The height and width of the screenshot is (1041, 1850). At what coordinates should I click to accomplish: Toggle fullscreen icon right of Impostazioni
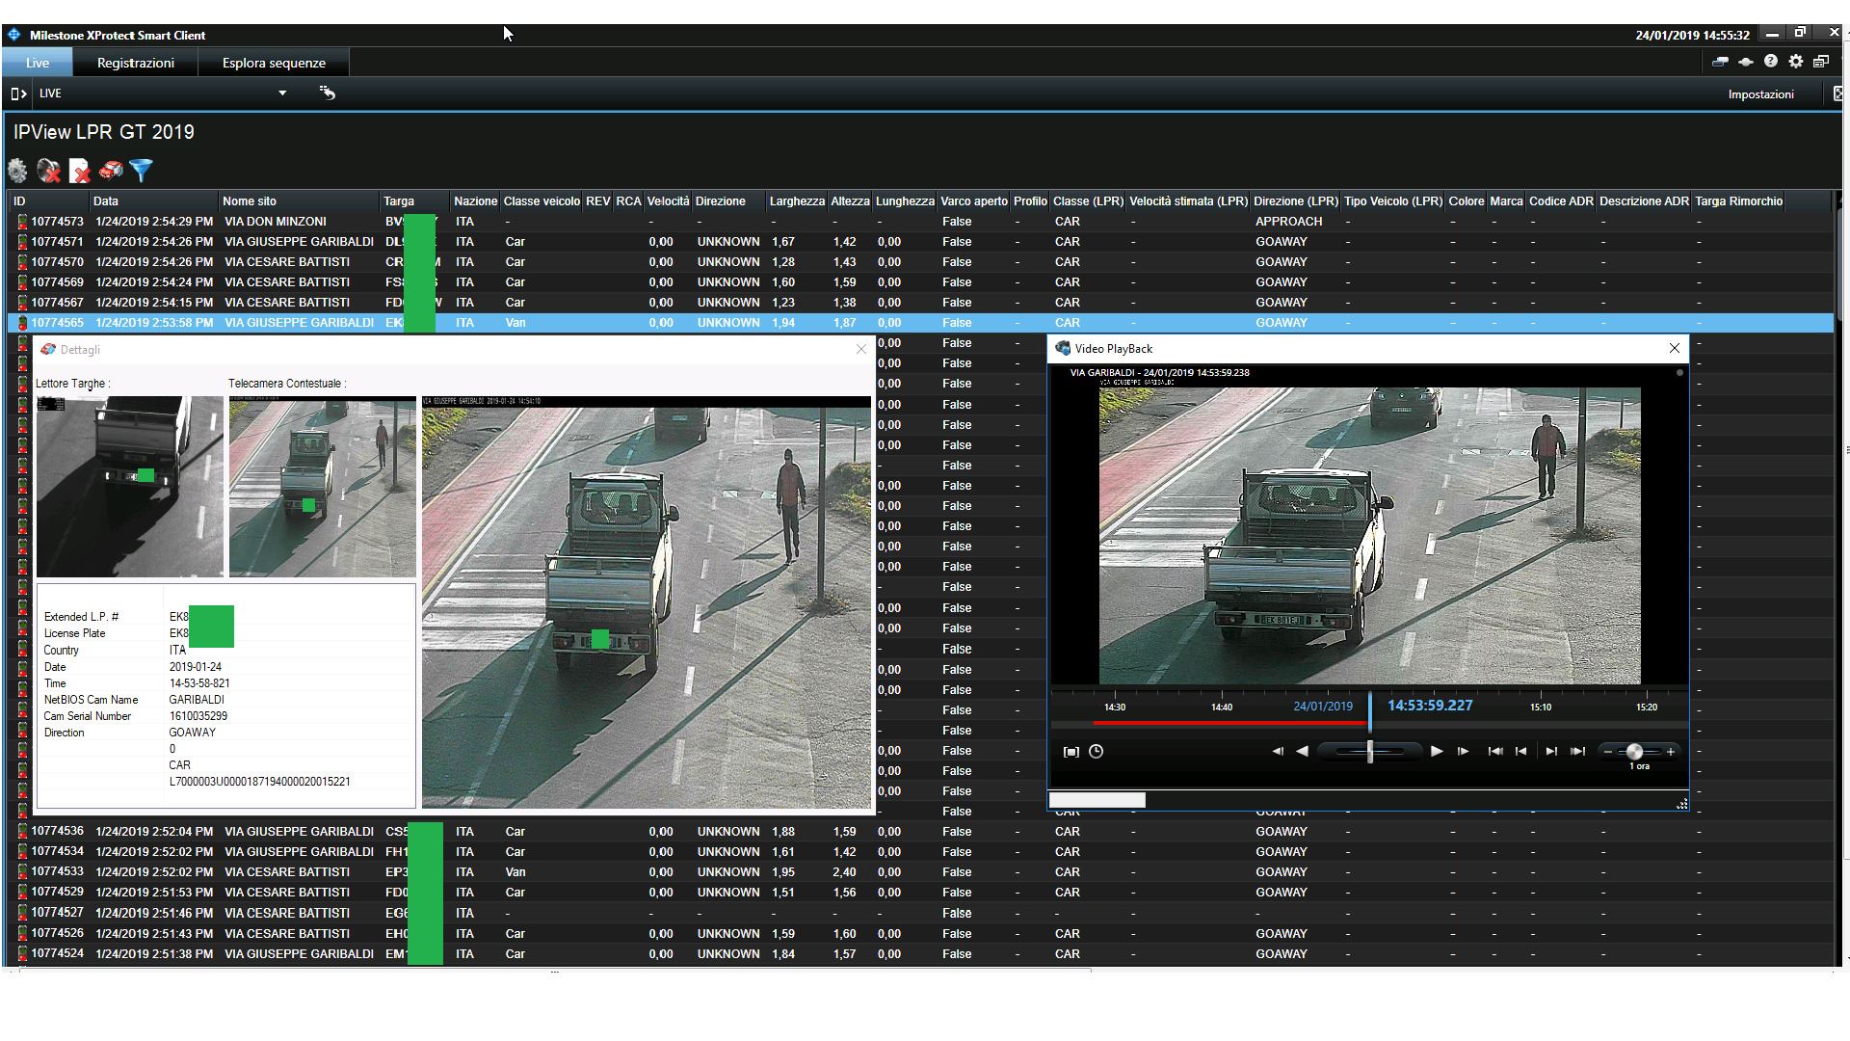point(1837,93)
